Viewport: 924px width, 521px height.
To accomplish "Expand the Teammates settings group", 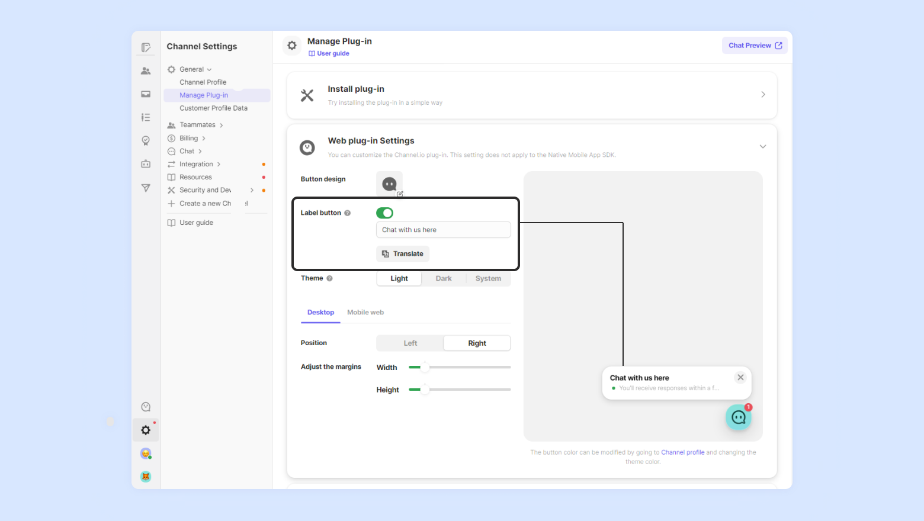I will 198,125.
